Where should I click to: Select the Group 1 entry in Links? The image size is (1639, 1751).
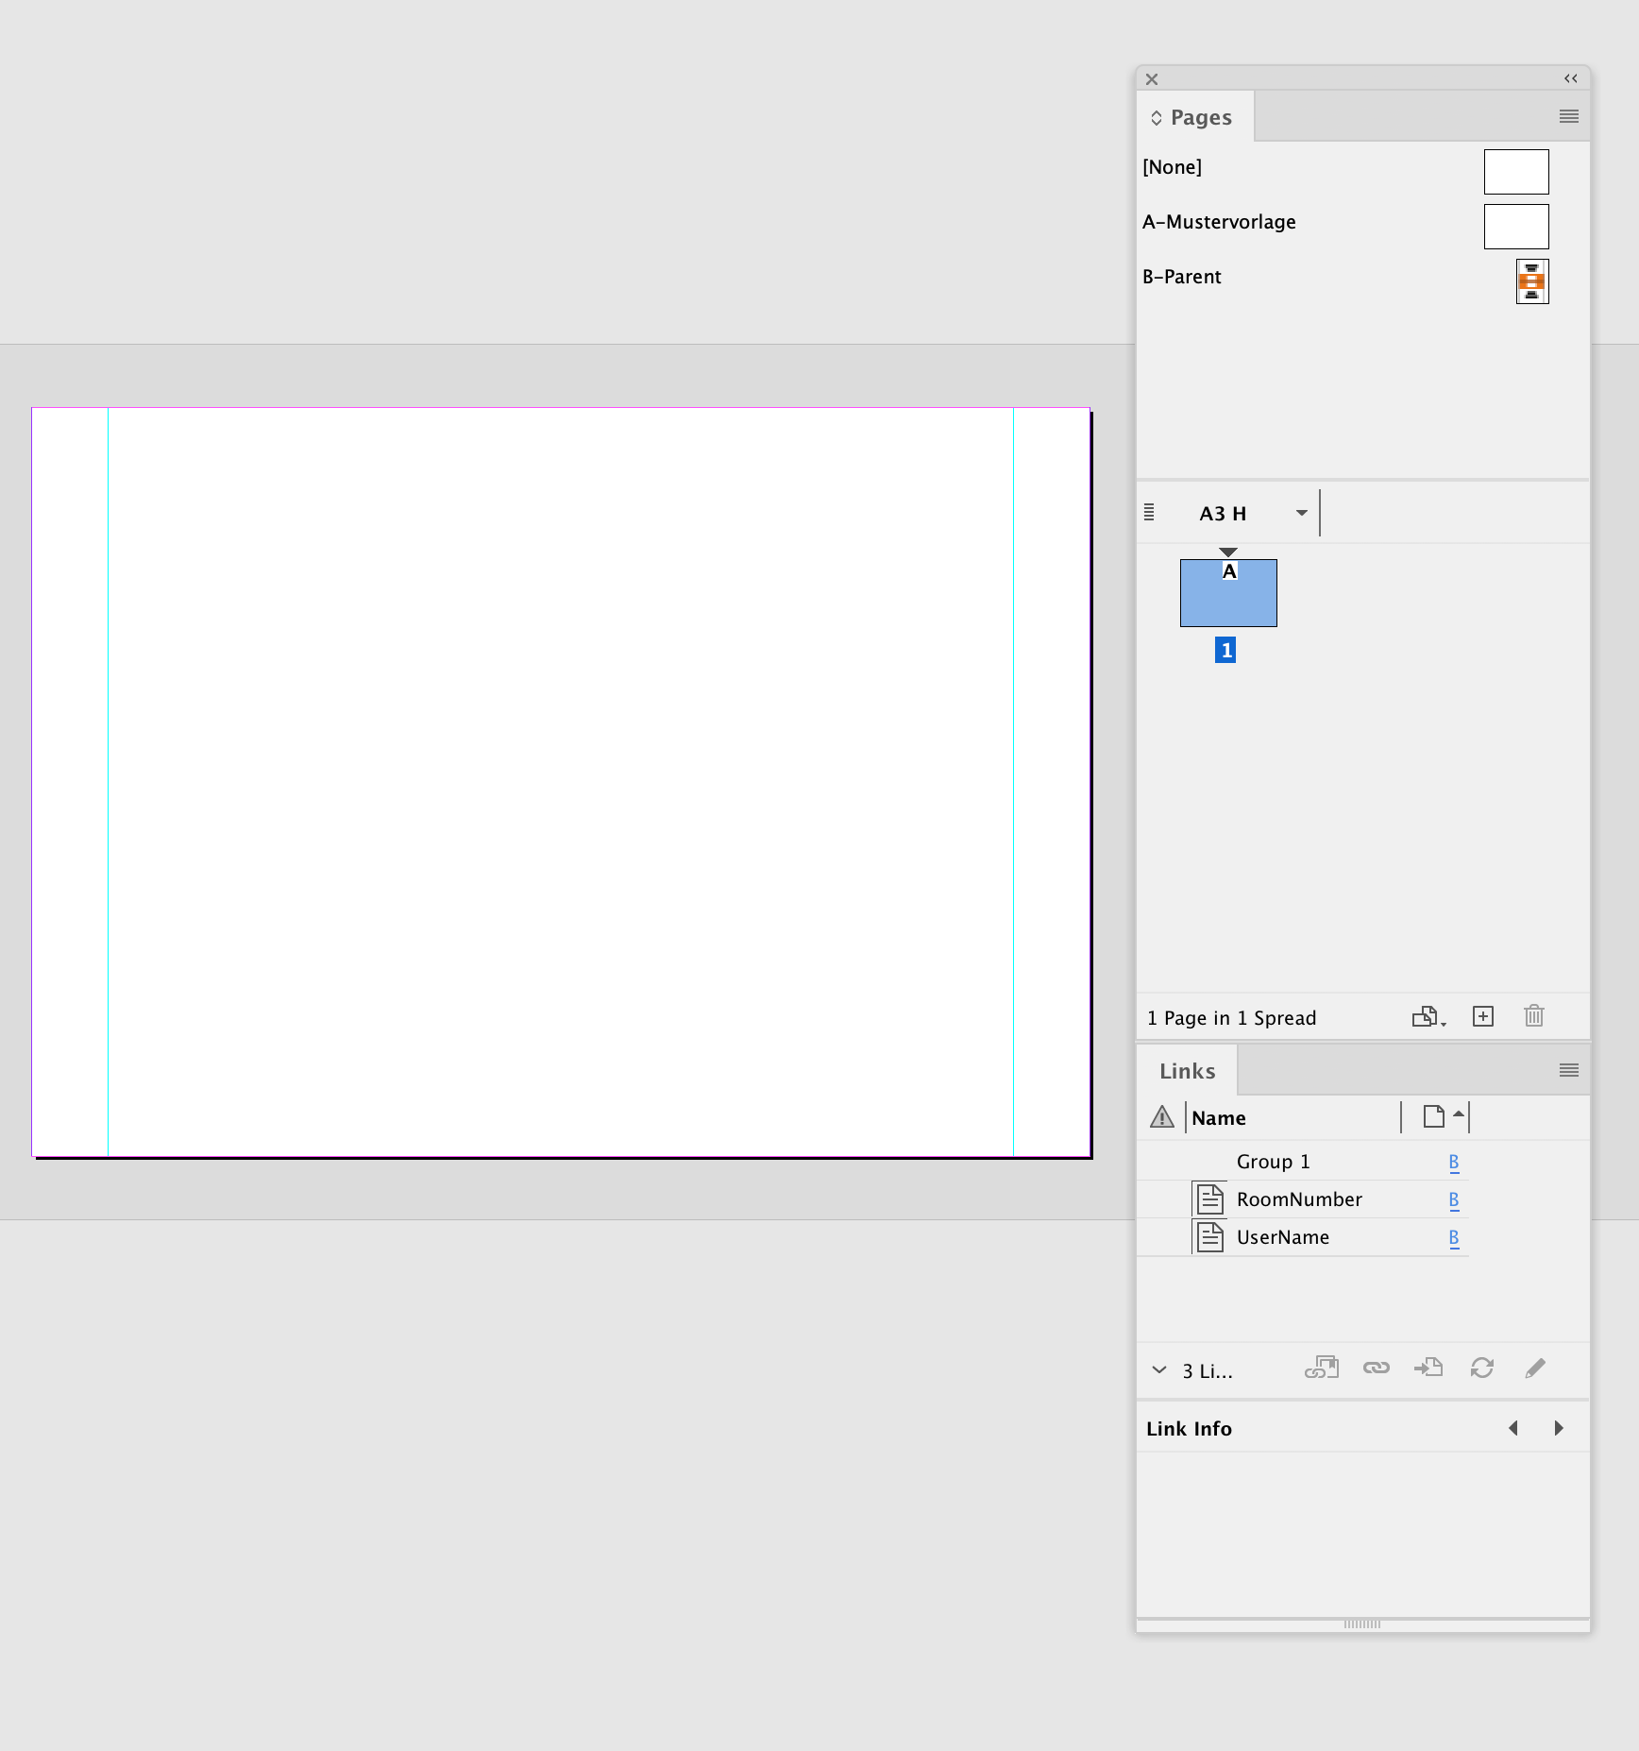pos(1273,1160)
